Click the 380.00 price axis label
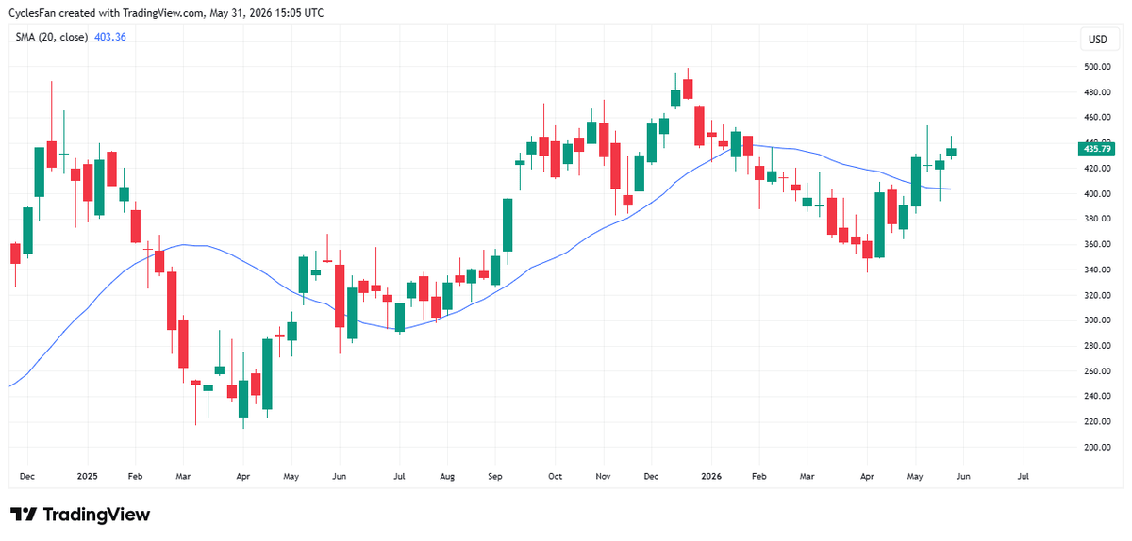This screenshot has height=541, width=1132. click(x=1097, y=220)
